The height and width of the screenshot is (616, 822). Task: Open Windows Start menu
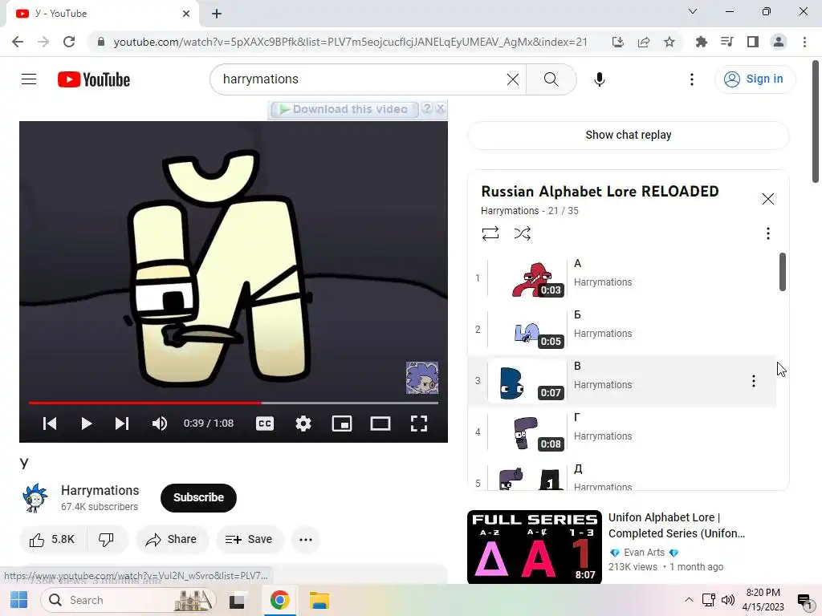pyautogui.click(x=19, y=600)
